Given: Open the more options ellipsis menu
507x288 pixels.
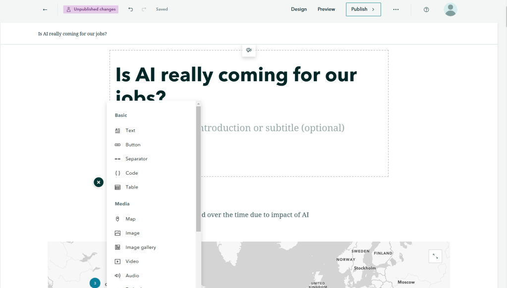Looking at the screenshot, I should (396, 9).
